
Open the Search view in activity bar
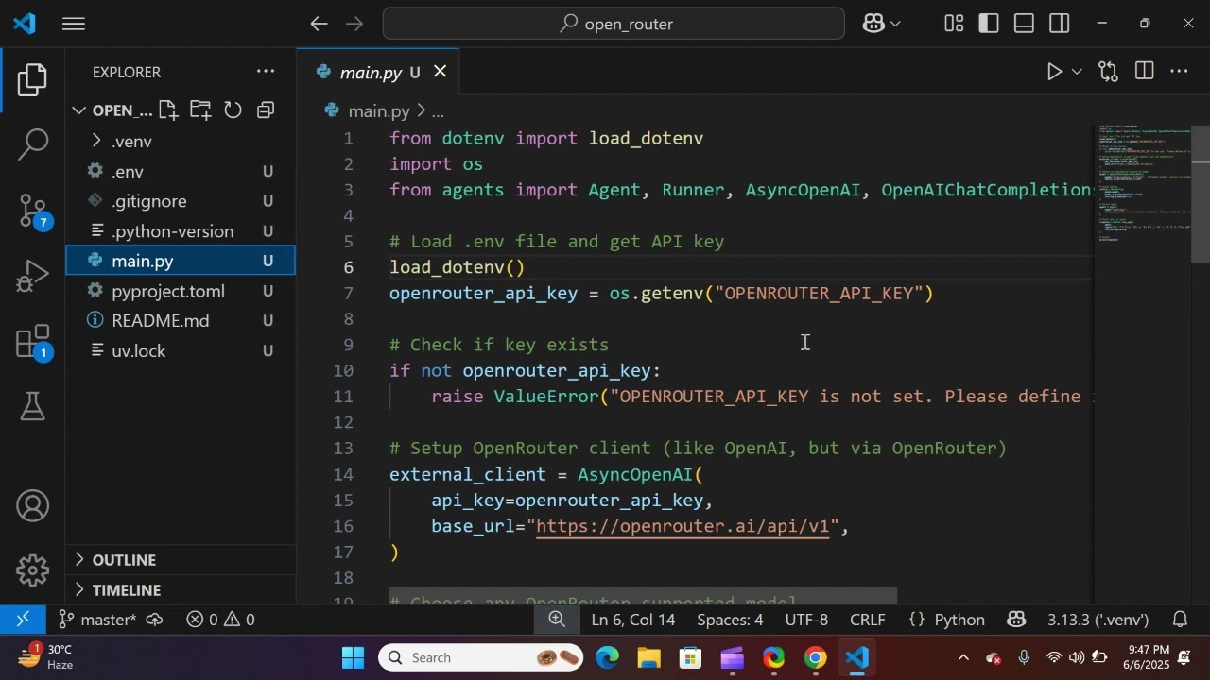(x=32, y=144)
